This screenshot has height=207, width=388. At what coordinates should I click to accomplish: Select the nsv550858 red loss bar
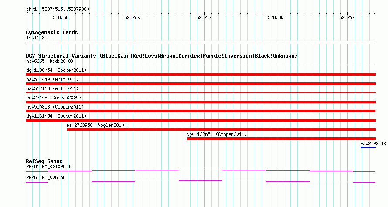(201, 111)
